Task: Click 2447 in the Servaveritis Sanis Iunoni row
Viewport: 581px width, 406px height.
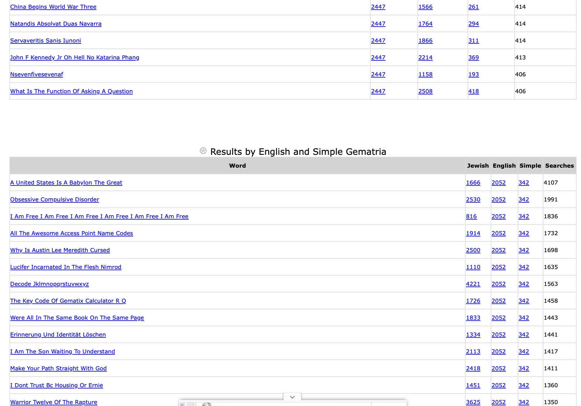Action: (x=378, y=41)
